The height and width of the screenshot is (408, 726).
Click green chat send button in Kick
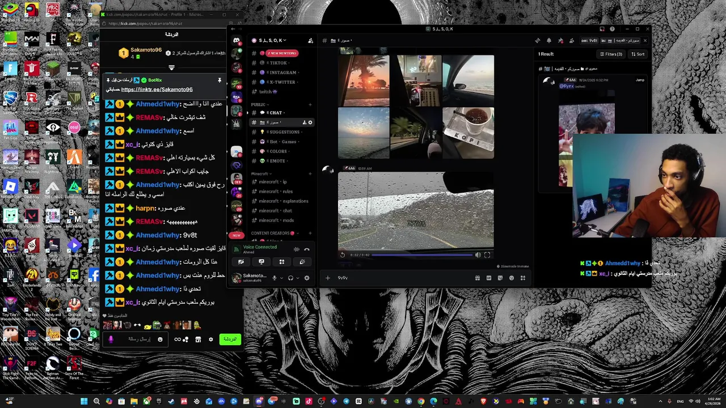tap(230, 339)
